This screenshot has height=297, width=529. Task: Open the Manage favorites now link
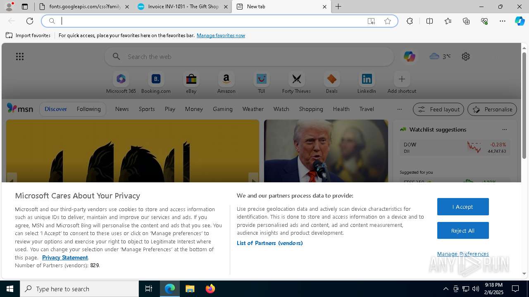point(221,35)
